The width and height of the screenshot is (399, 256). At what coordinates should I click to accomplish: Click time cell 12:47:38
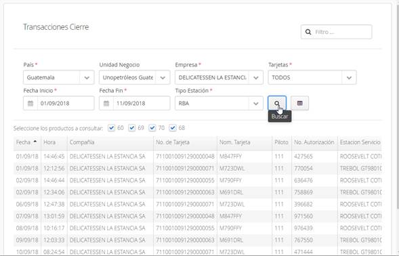tap(54, 204)
